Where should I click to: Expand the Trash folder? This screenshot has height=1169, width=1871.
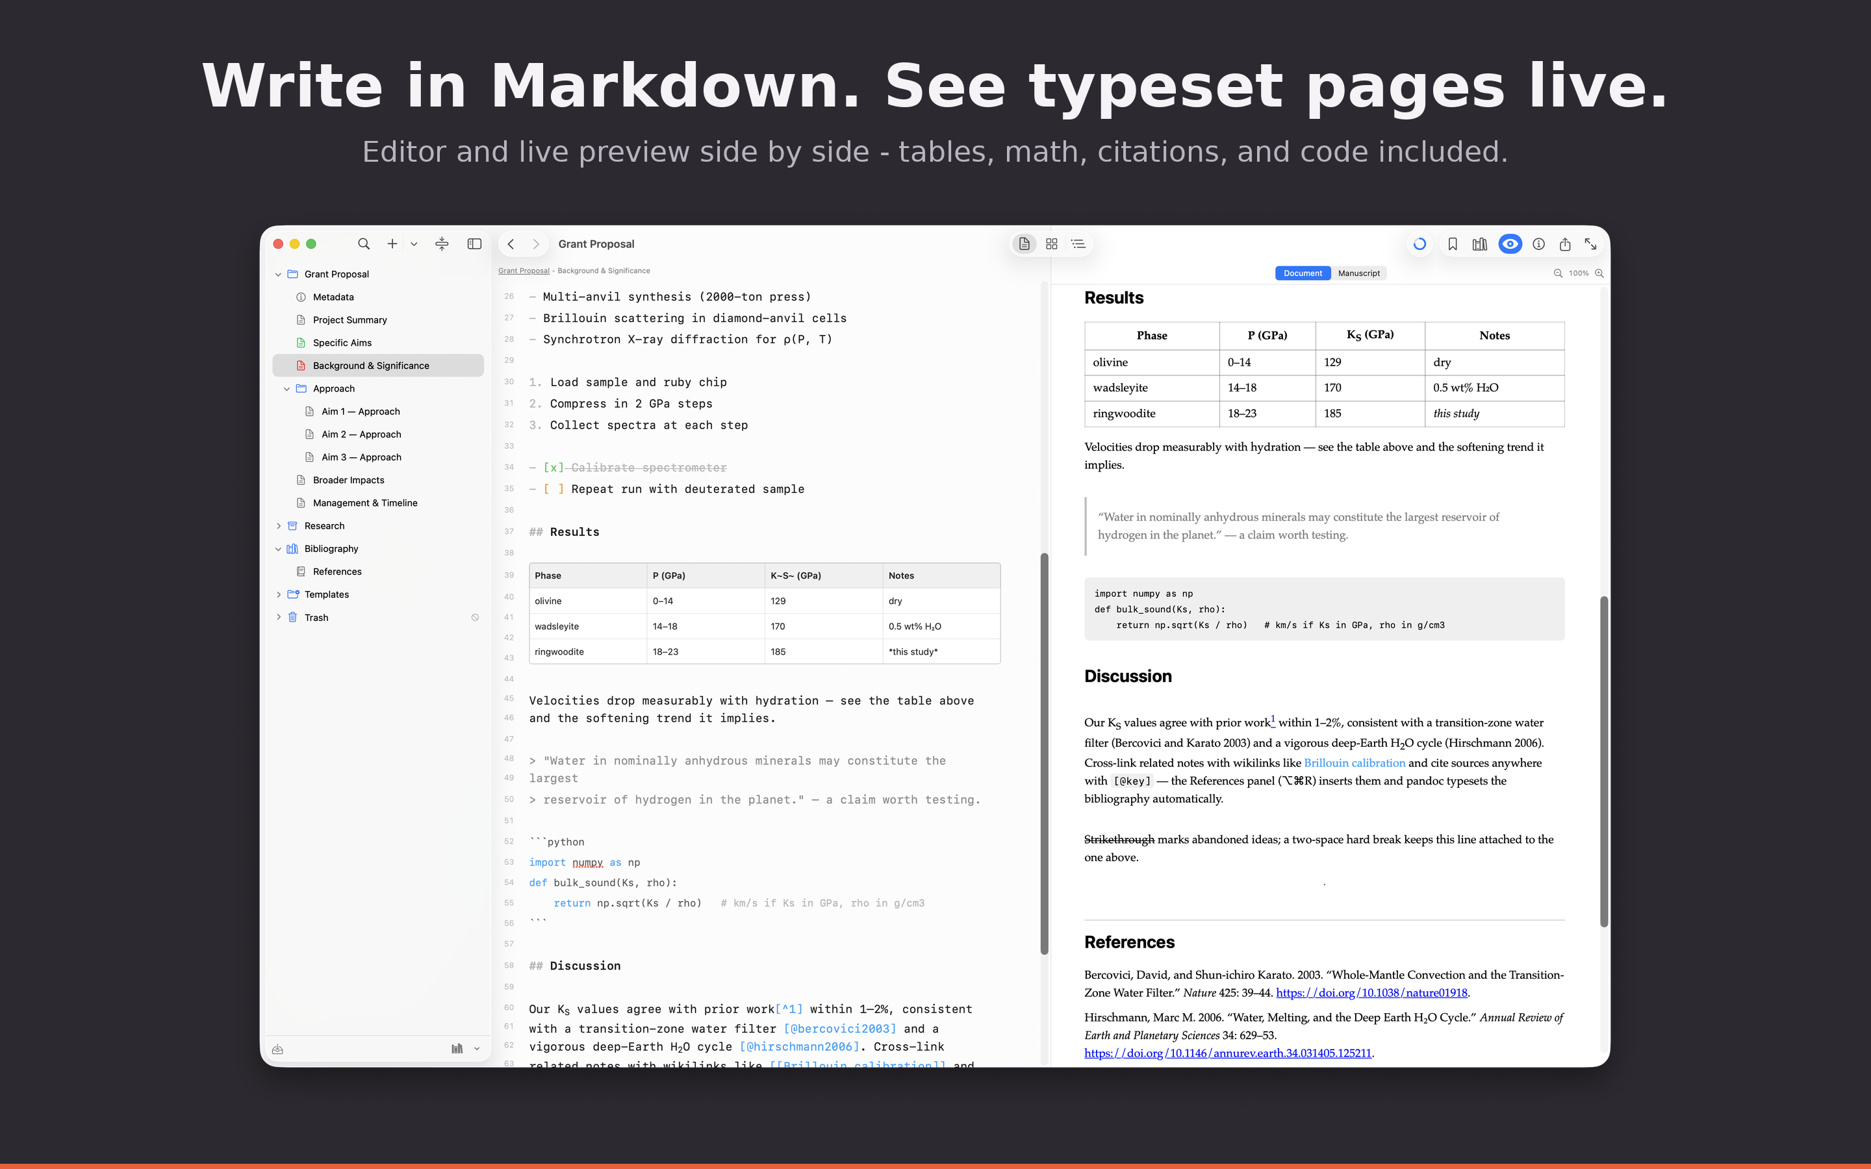[278, 617]
